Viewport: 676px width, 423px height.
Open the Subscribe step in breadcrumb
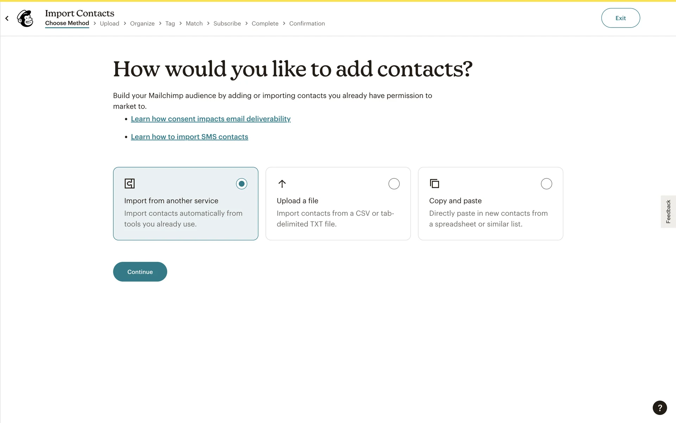pyautogui.click(x=227, y=24)
